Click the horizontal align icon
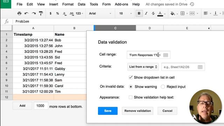The image size is (224, 126). (x=206, y=13)
